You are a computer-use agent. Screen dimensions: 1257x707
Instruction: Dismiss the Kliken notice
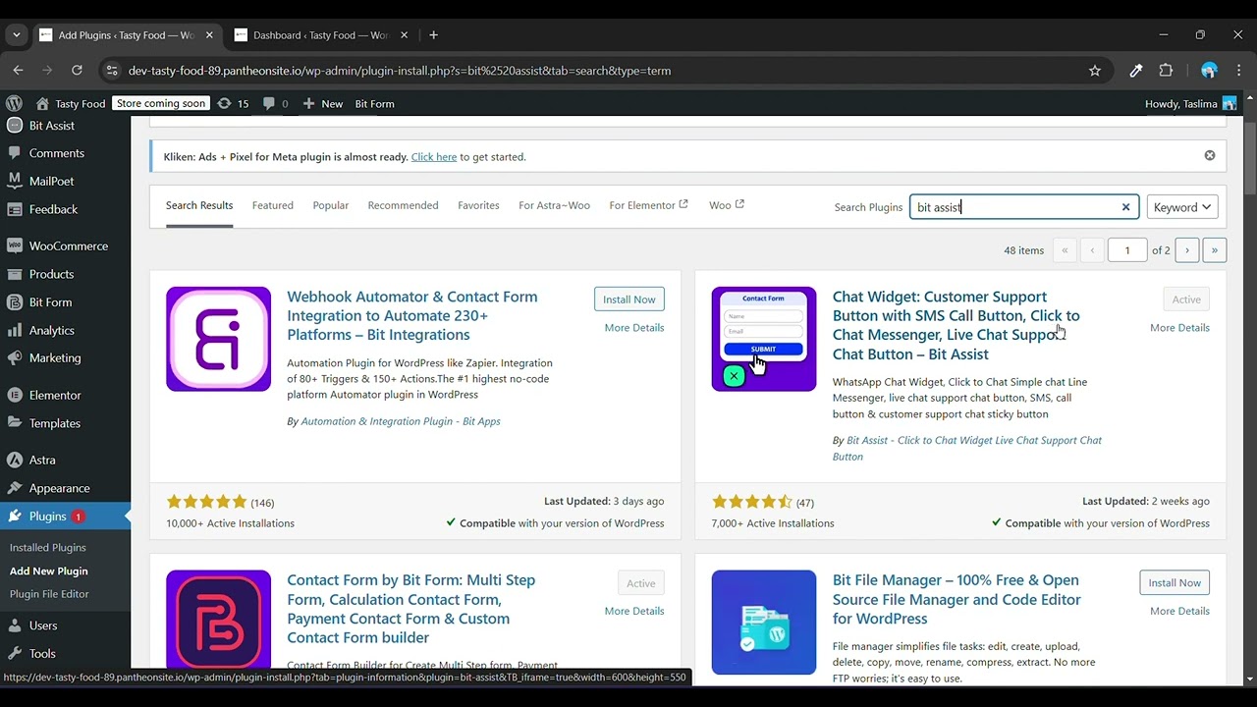point(1210,155)
